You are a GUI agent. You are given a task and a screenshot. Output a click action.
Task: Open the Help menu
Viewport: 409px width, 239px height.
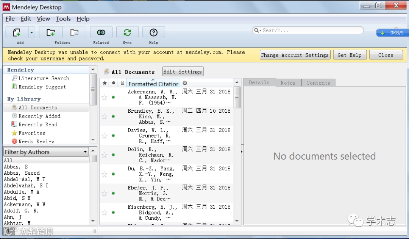coord(83,19)
